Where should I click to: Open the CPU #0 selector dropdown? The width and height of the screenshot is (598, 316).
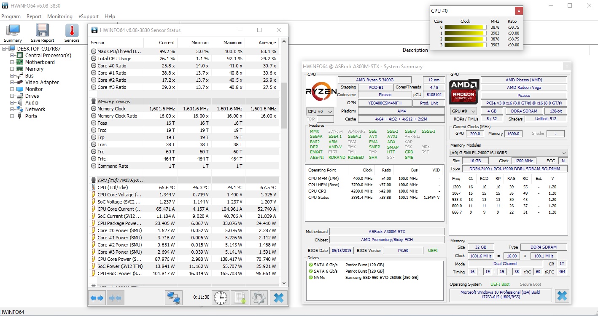(320, 111)
